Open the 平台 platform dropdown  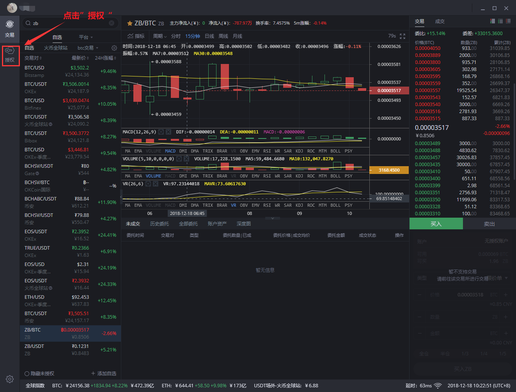(x=86, y=37)
